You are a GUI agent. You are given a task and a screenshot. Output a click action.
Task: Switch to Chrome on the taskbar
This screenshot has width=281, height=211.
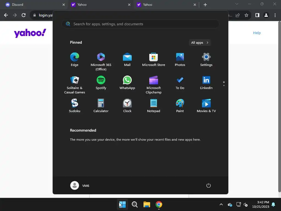159,204
